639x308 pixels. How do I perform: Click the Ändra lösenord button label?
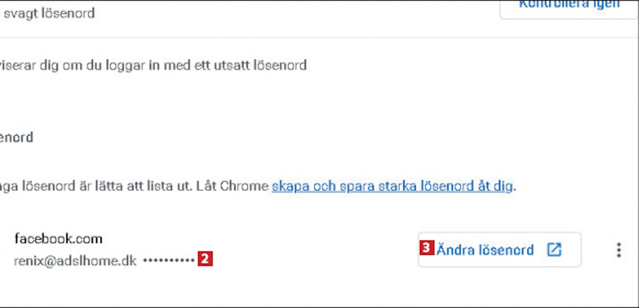point(485,250)
